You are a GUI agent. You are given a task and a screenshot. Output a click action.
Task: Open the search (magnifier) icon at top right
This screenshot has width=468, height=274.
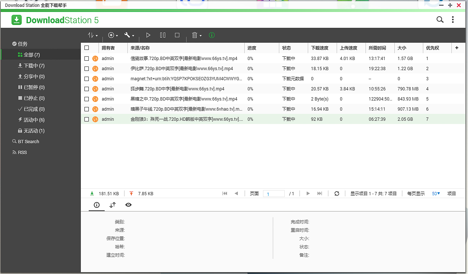tap(440, 20)
